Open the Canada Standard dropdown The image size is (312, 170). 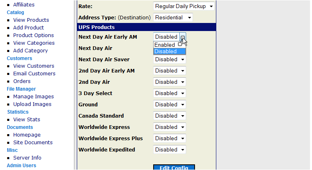[169, 116]
